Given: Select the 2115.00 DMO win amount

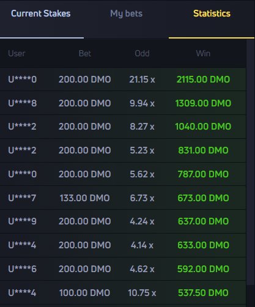Looking at the screenshot, I should pyautogui.click(x=203, y=80).
